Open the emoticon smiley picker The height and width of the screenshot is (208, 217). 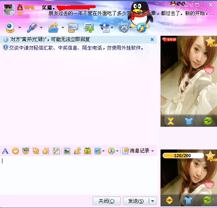15,151
